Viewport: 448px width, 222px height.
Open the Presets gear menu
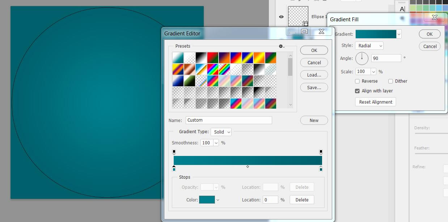[281, 46]
